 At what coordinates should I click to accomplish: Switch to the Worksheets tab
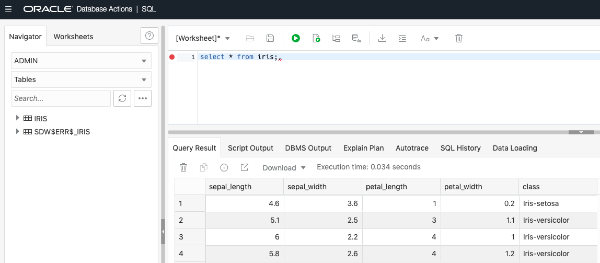(x=73, y=37)
